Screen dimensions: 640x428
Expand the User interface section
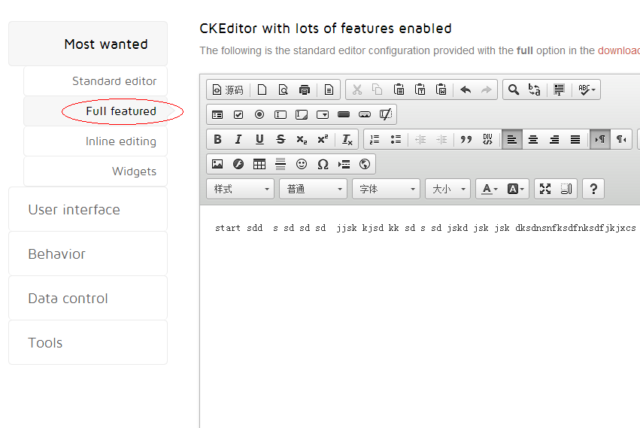88,209
